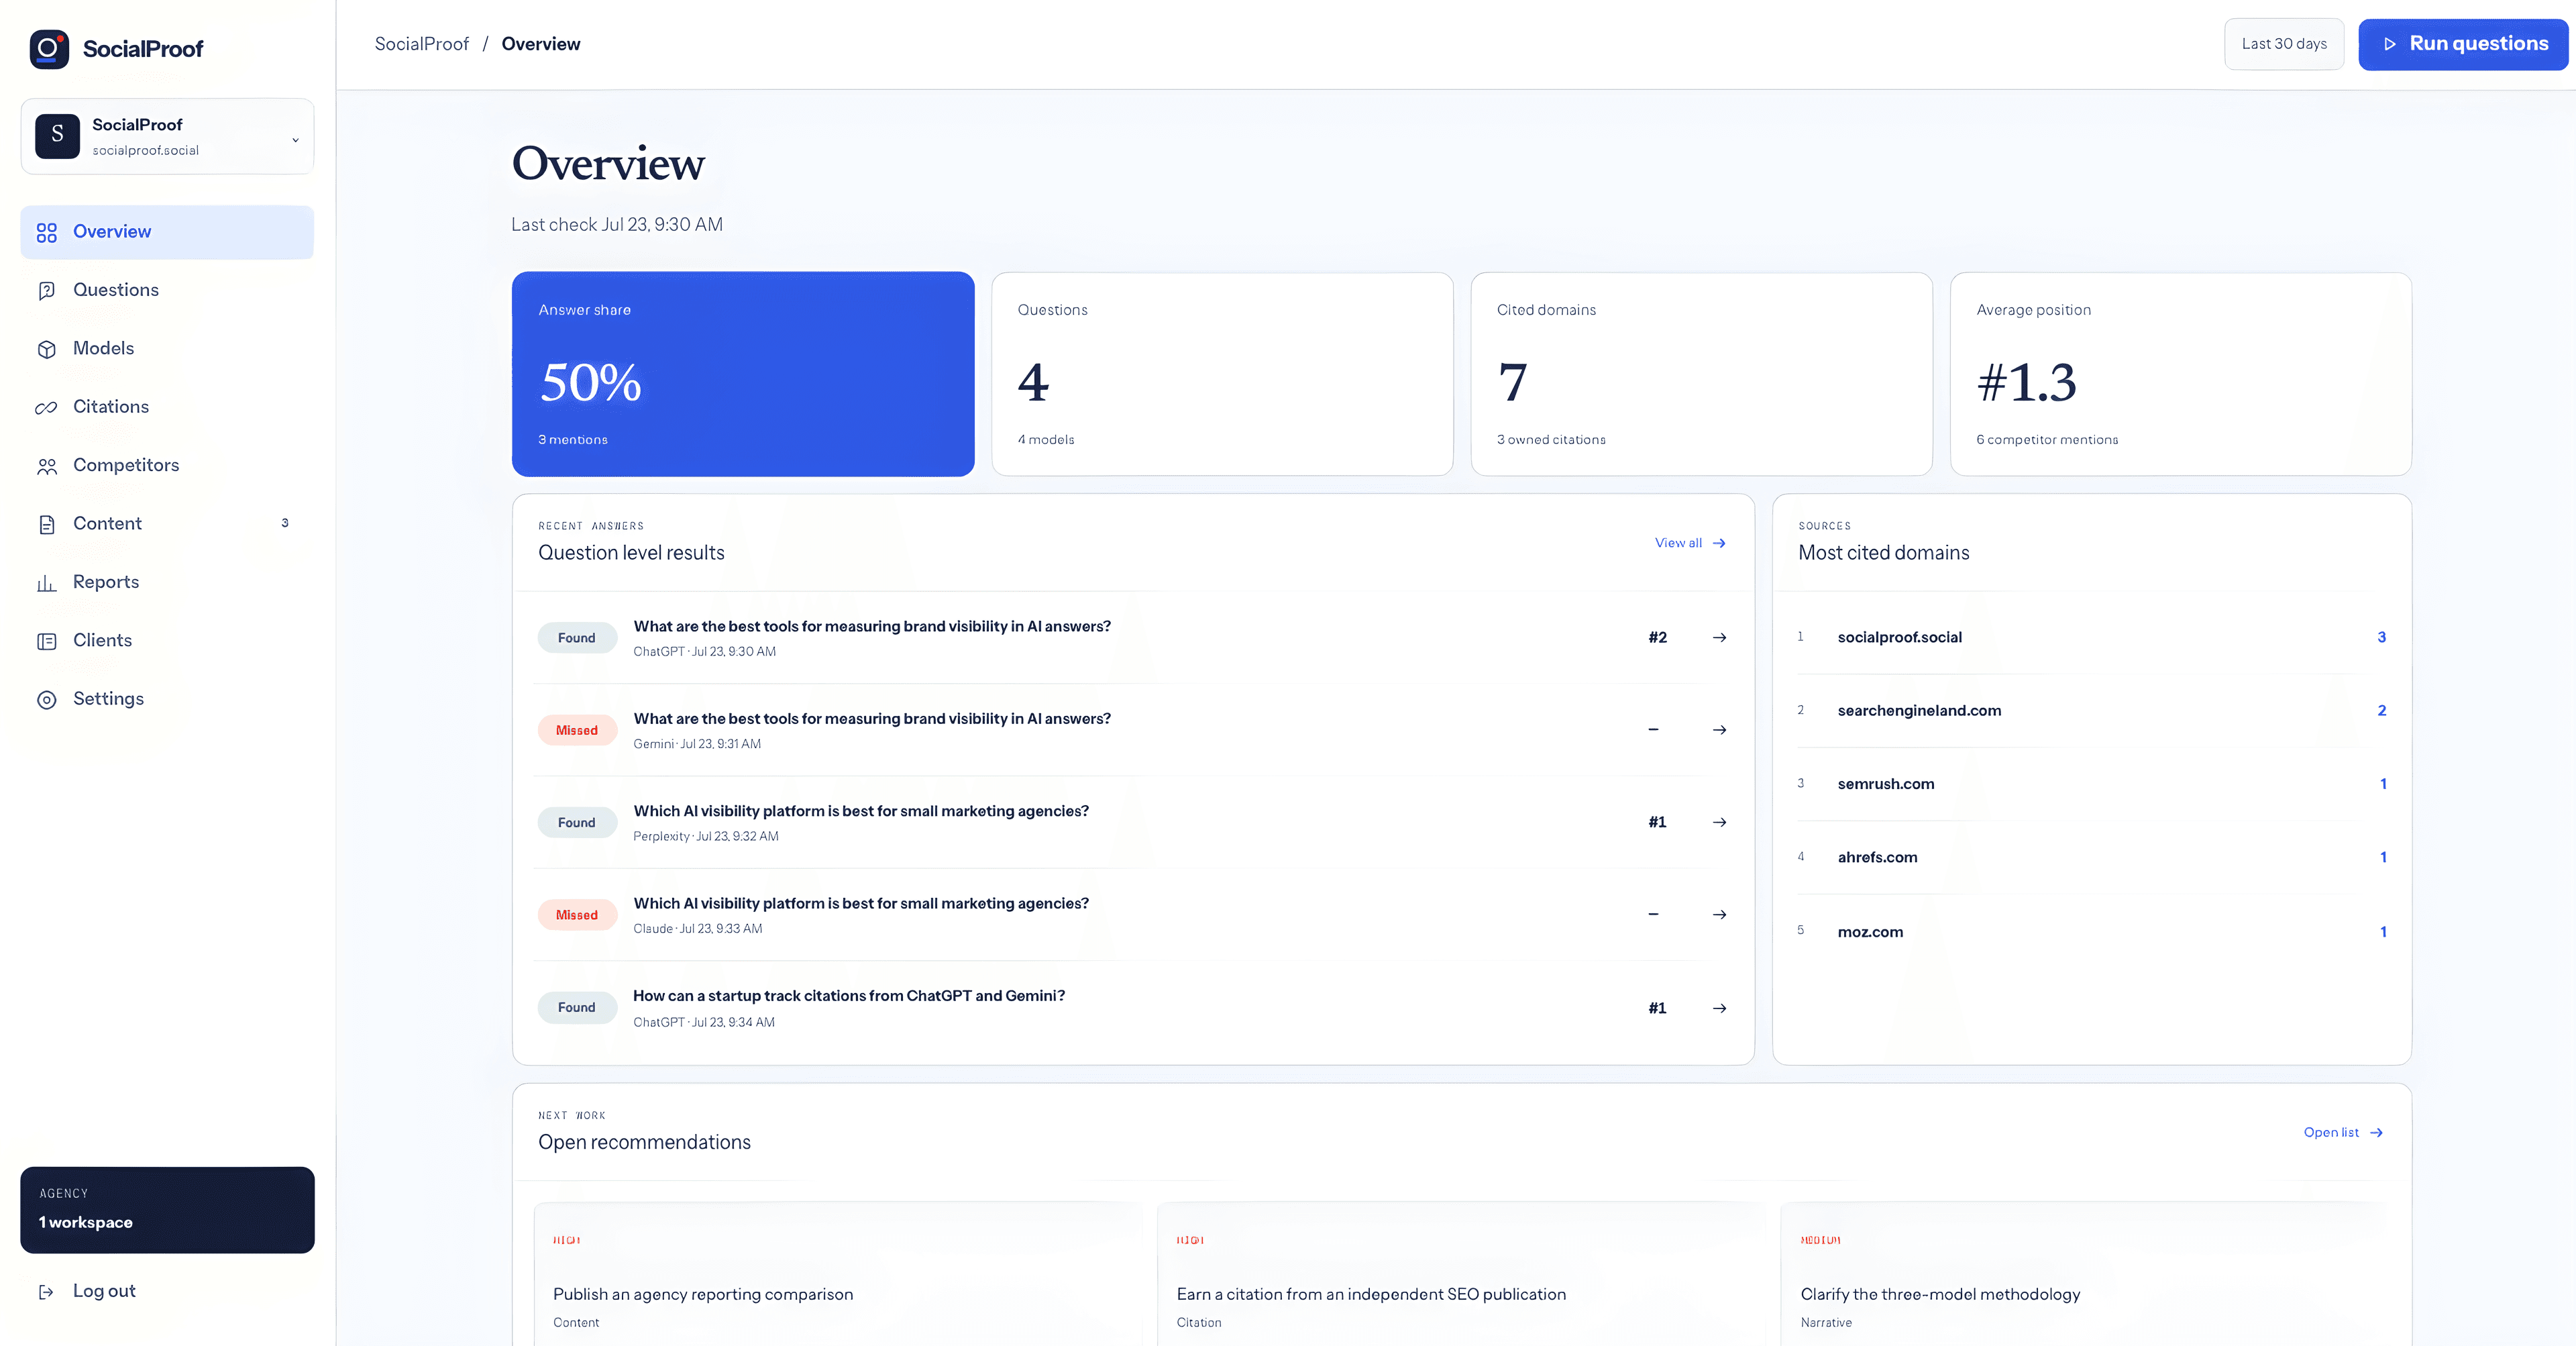Click the Answer share 50% card
The width and height of the screenshot is (2576, 1346).
(x=743, y=374)
